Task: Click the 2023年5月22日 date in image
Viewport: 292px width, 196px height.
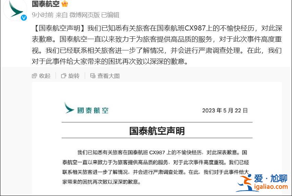Action: tap(225, 110)
